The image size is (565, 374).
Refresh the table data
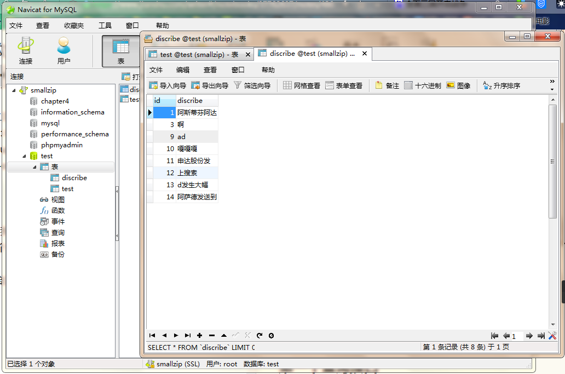(260, 336)
